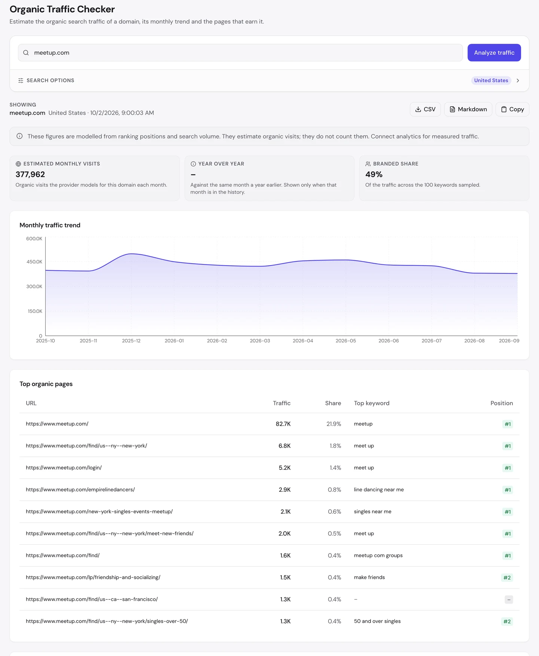
Task: Select the meetup.com/login/ URL
Action: (64, 468)
